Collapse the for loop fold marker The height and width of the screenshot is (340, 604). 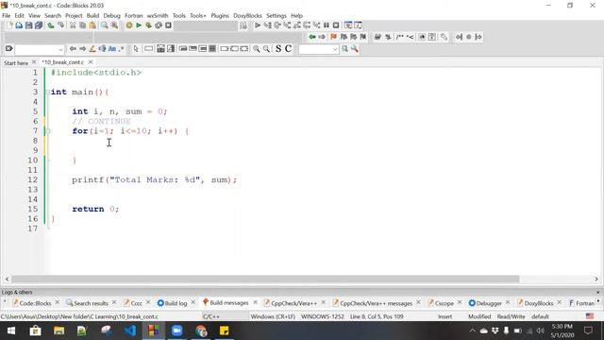point(48,131)
